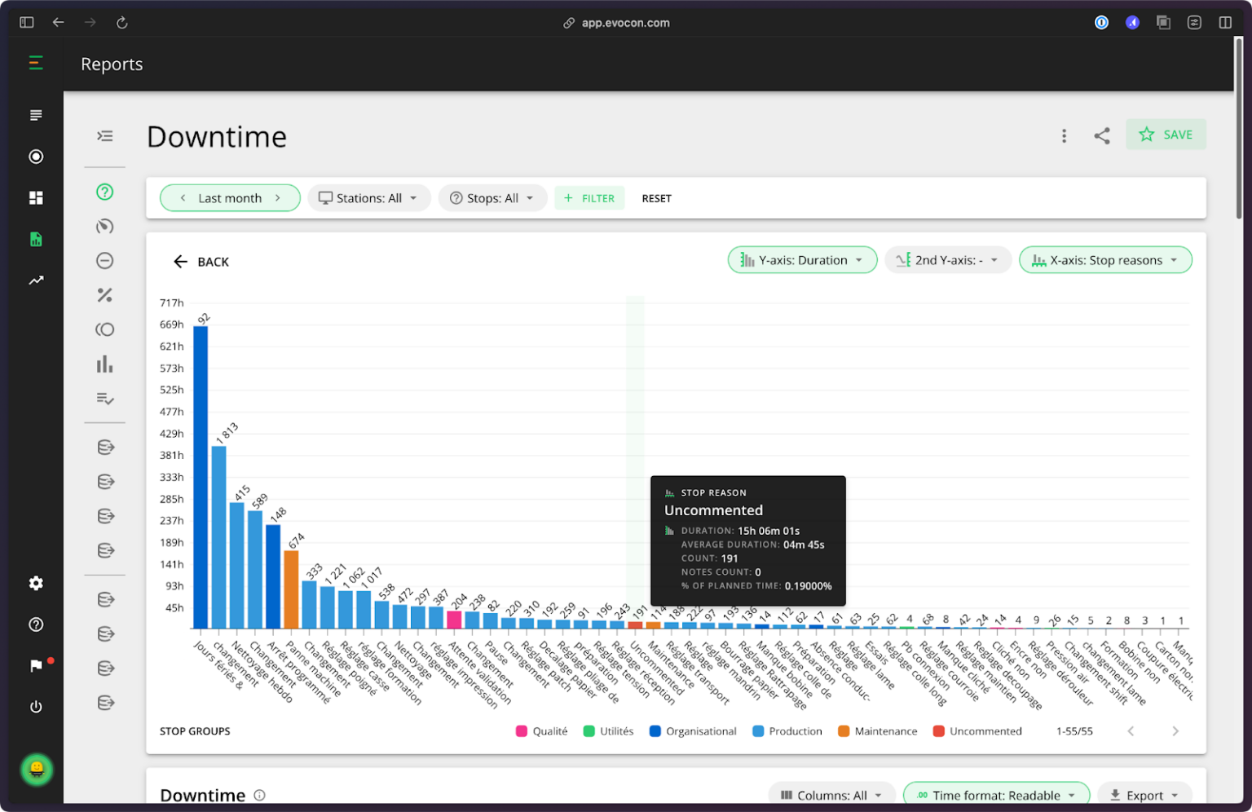Image resolution: width=1252 pixels, height=812 pixels.
Task: Open the percent report icon
Action: tap(105, 295)
